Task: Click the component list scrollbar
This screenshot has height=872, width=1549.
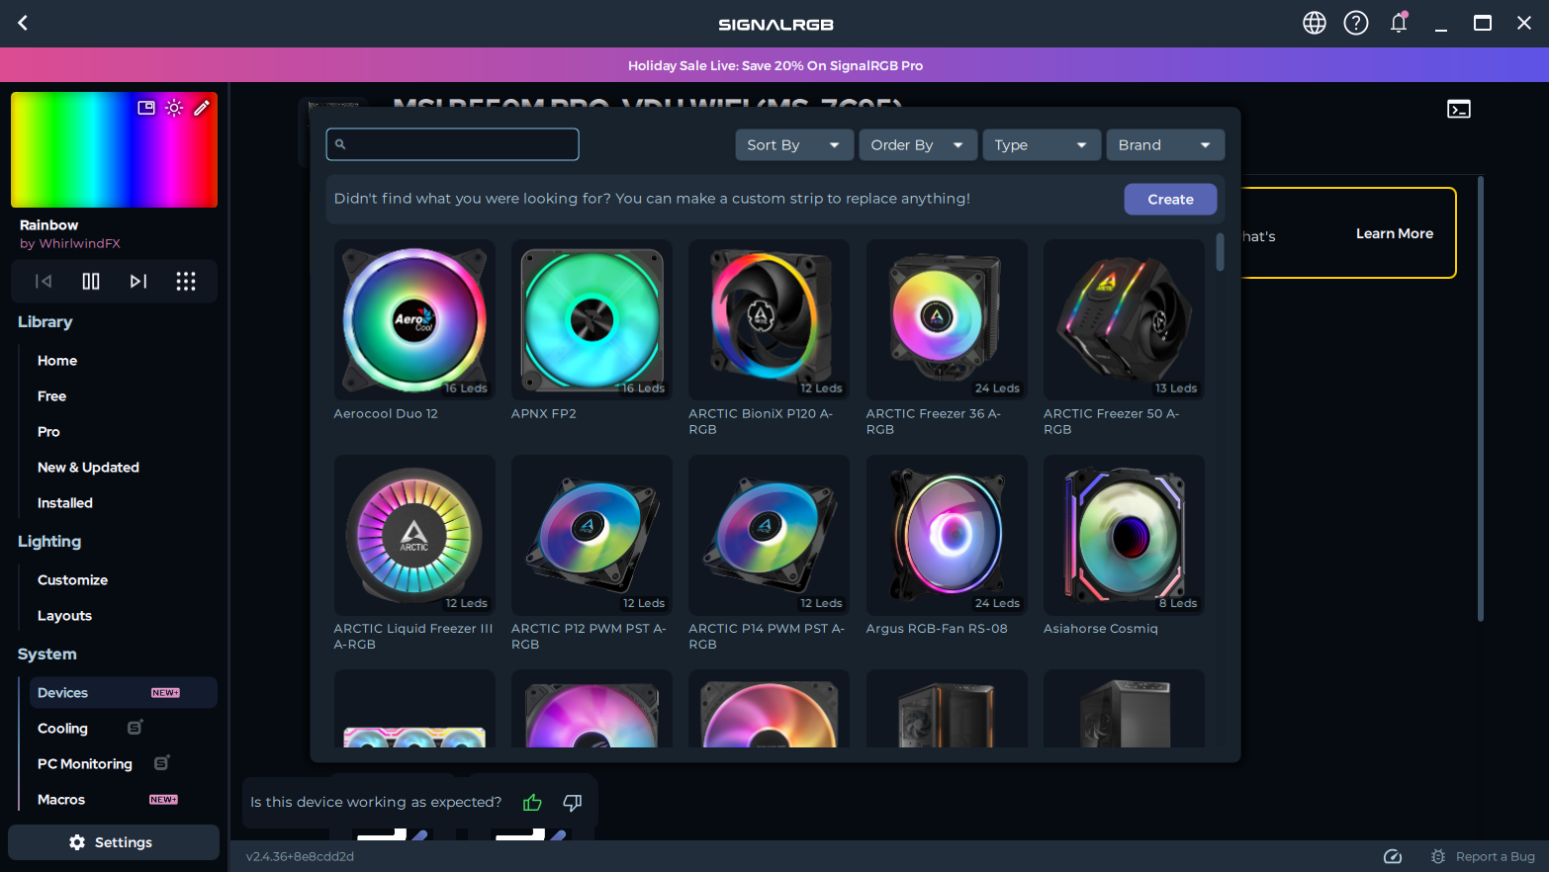Action: (x=1220, y=251)
